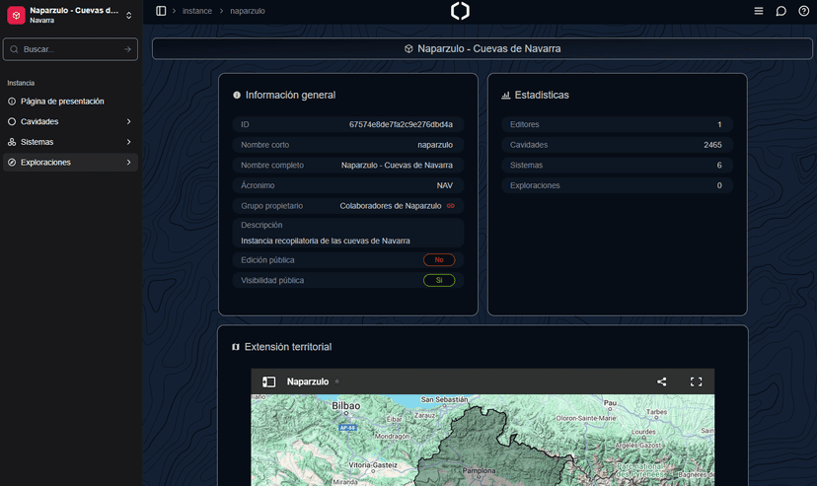Click the hexagon app logo

tap(460, 11)
